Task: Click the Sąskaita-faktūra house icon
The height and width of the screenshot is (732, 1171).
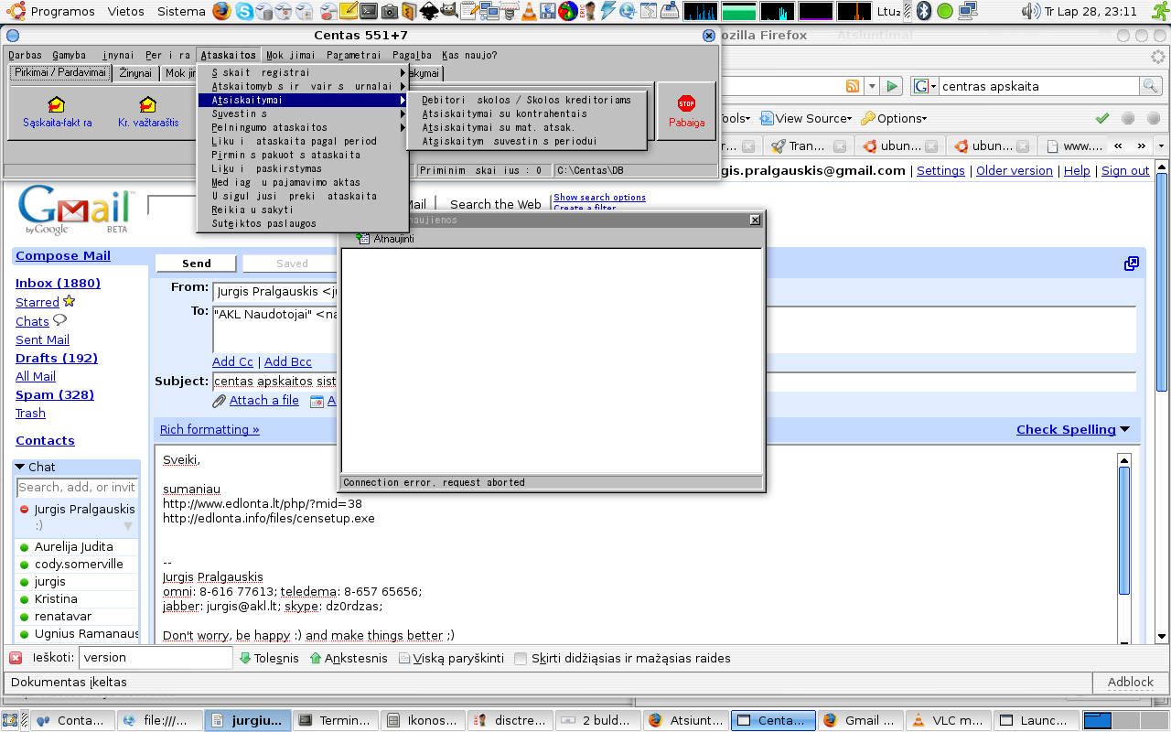Action: coord(57,104)
